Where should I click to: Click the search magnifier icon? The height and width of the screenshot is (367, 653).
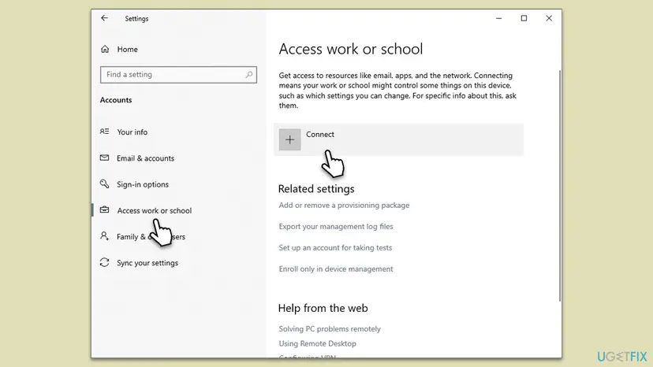248,75
